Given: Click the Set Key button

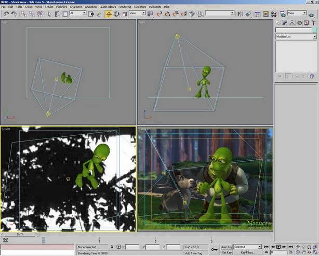Looking at the screenshot, I should point(227,252).
